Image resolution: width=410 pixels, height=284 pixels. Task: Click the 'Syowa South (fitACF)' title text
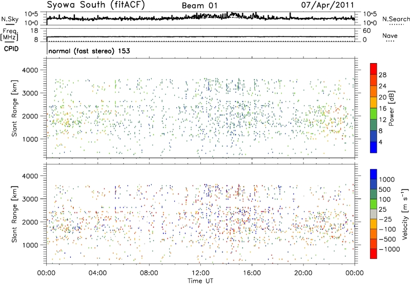click(96, 5)
